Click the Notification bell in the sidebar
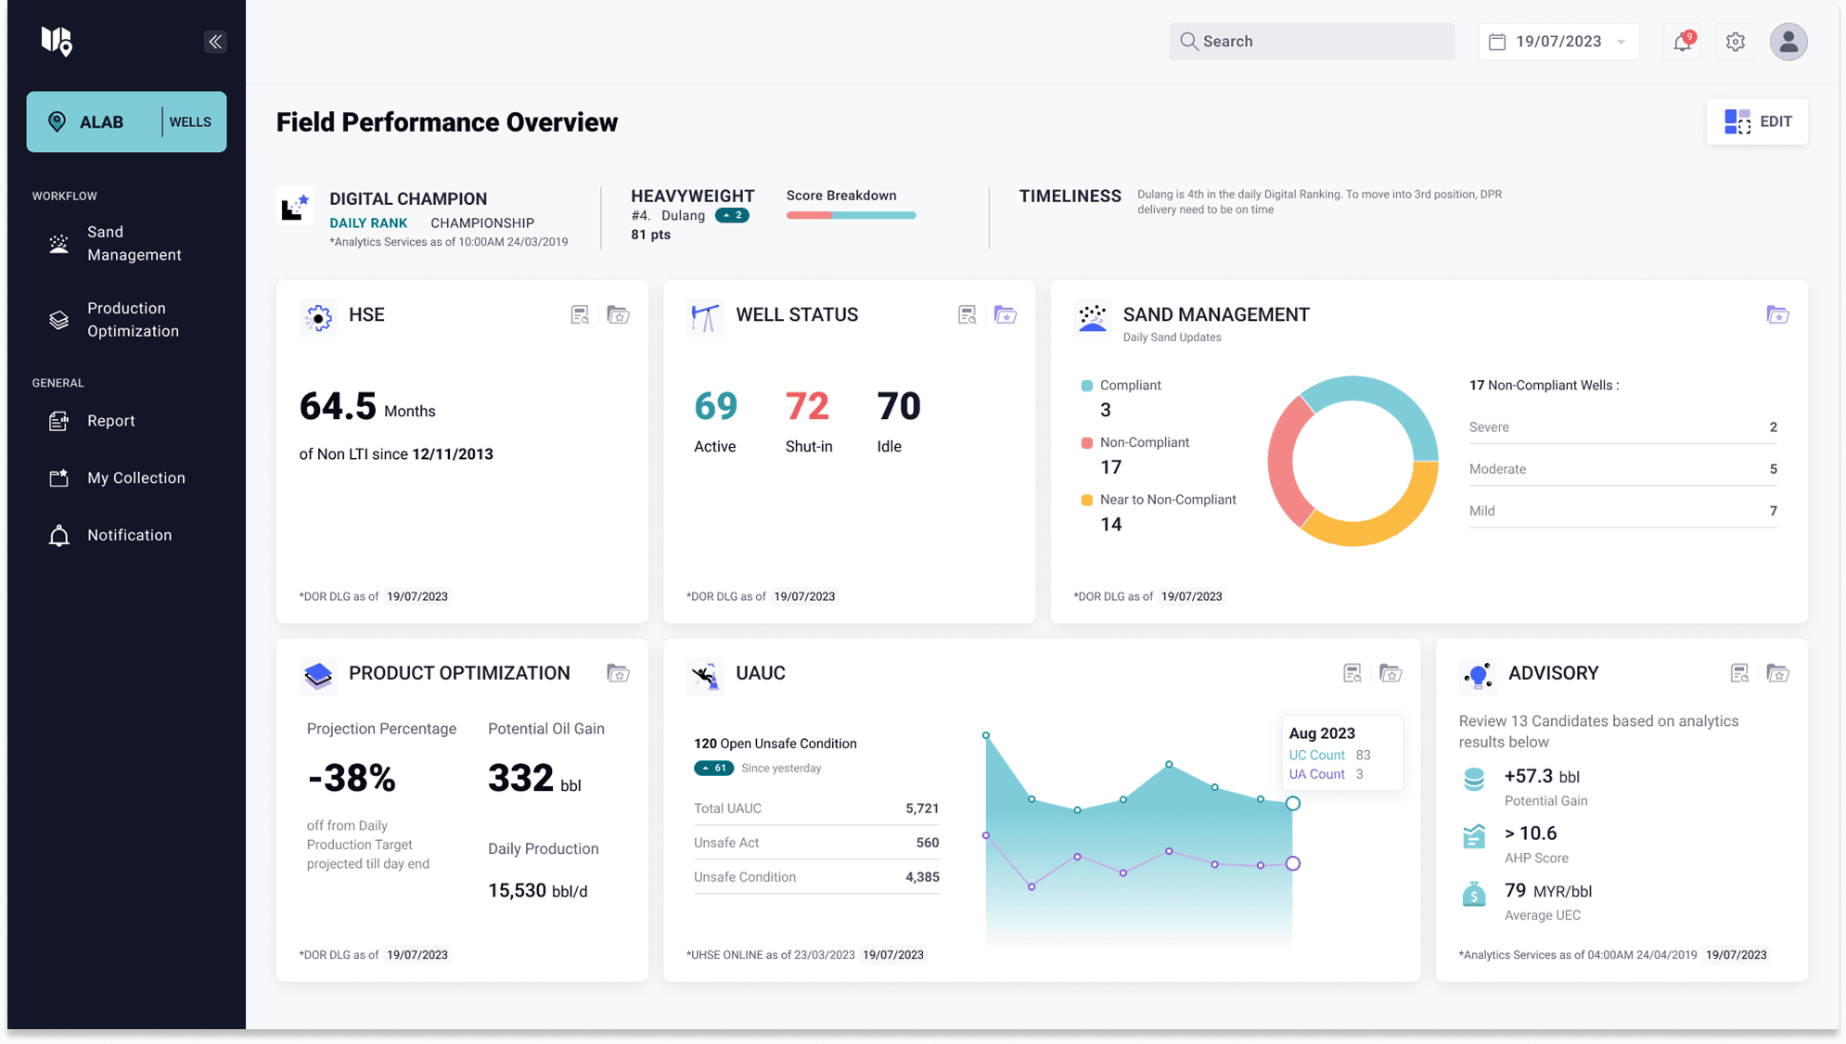 (x=58, y=535)
